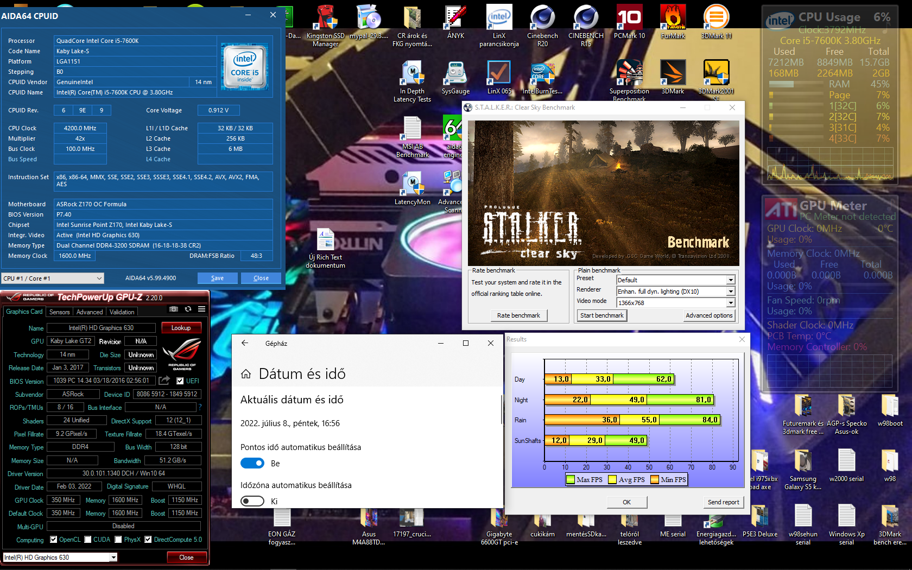Switch to Advanced tab in GPU-Z
912x570 pixels.
[90, 312]
